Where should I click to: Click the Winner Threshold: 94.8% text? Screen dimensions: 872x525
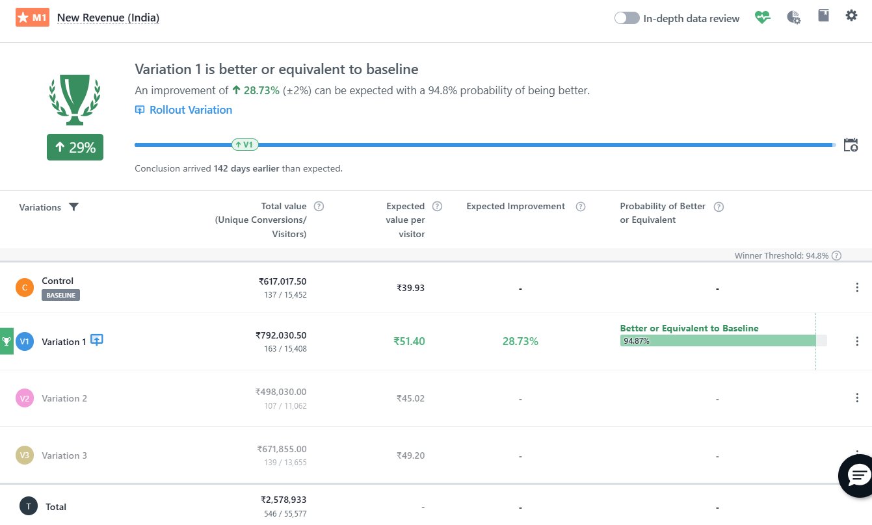(782, 256)
